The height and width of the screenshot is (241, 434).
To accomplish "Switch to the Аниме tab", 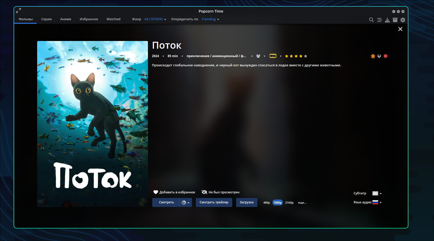I will pyautogui.click(x=66, y=19).
